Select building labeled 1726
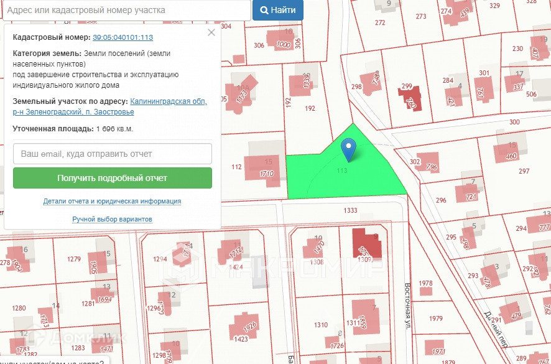The width and height of the screenshot is (551, 364). coord(333,343)
